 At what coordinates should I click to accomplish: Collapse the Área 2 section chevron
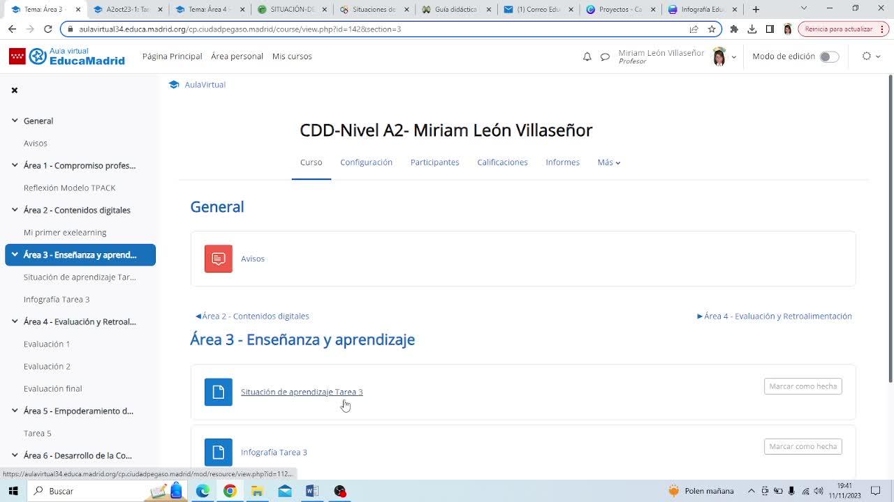[15, 210]
